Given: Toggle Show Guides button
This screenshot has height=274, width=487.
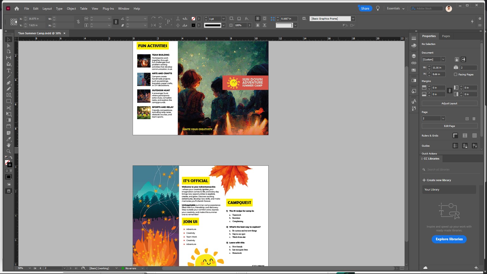Looking at the screenshot, I should [455, 146].
